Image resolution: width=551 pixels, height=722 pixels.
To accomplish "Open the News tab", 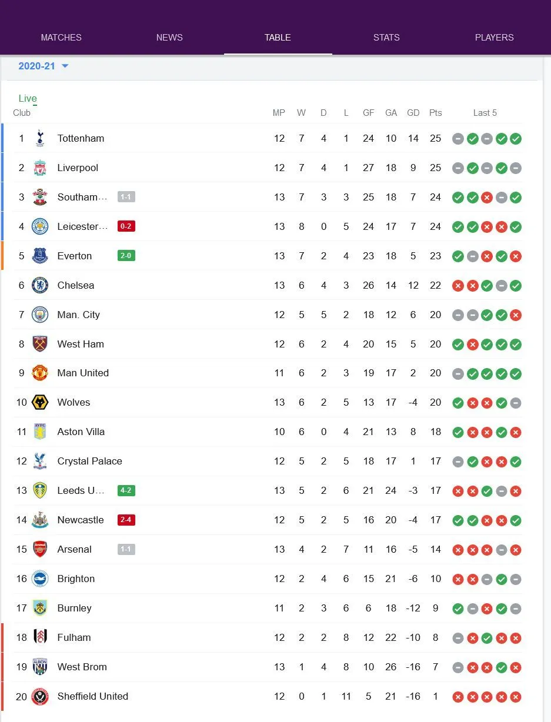I will pyautogui.click(x=169, y=38).
